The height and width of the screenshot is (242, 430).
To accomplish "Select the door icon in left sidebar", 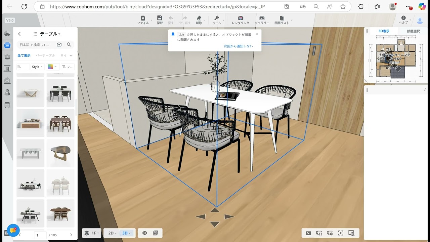I will click(x=7, y=69).
